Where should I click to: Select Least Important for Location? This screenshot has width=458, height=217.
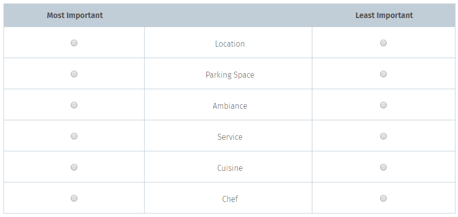(x=383, y=43)
